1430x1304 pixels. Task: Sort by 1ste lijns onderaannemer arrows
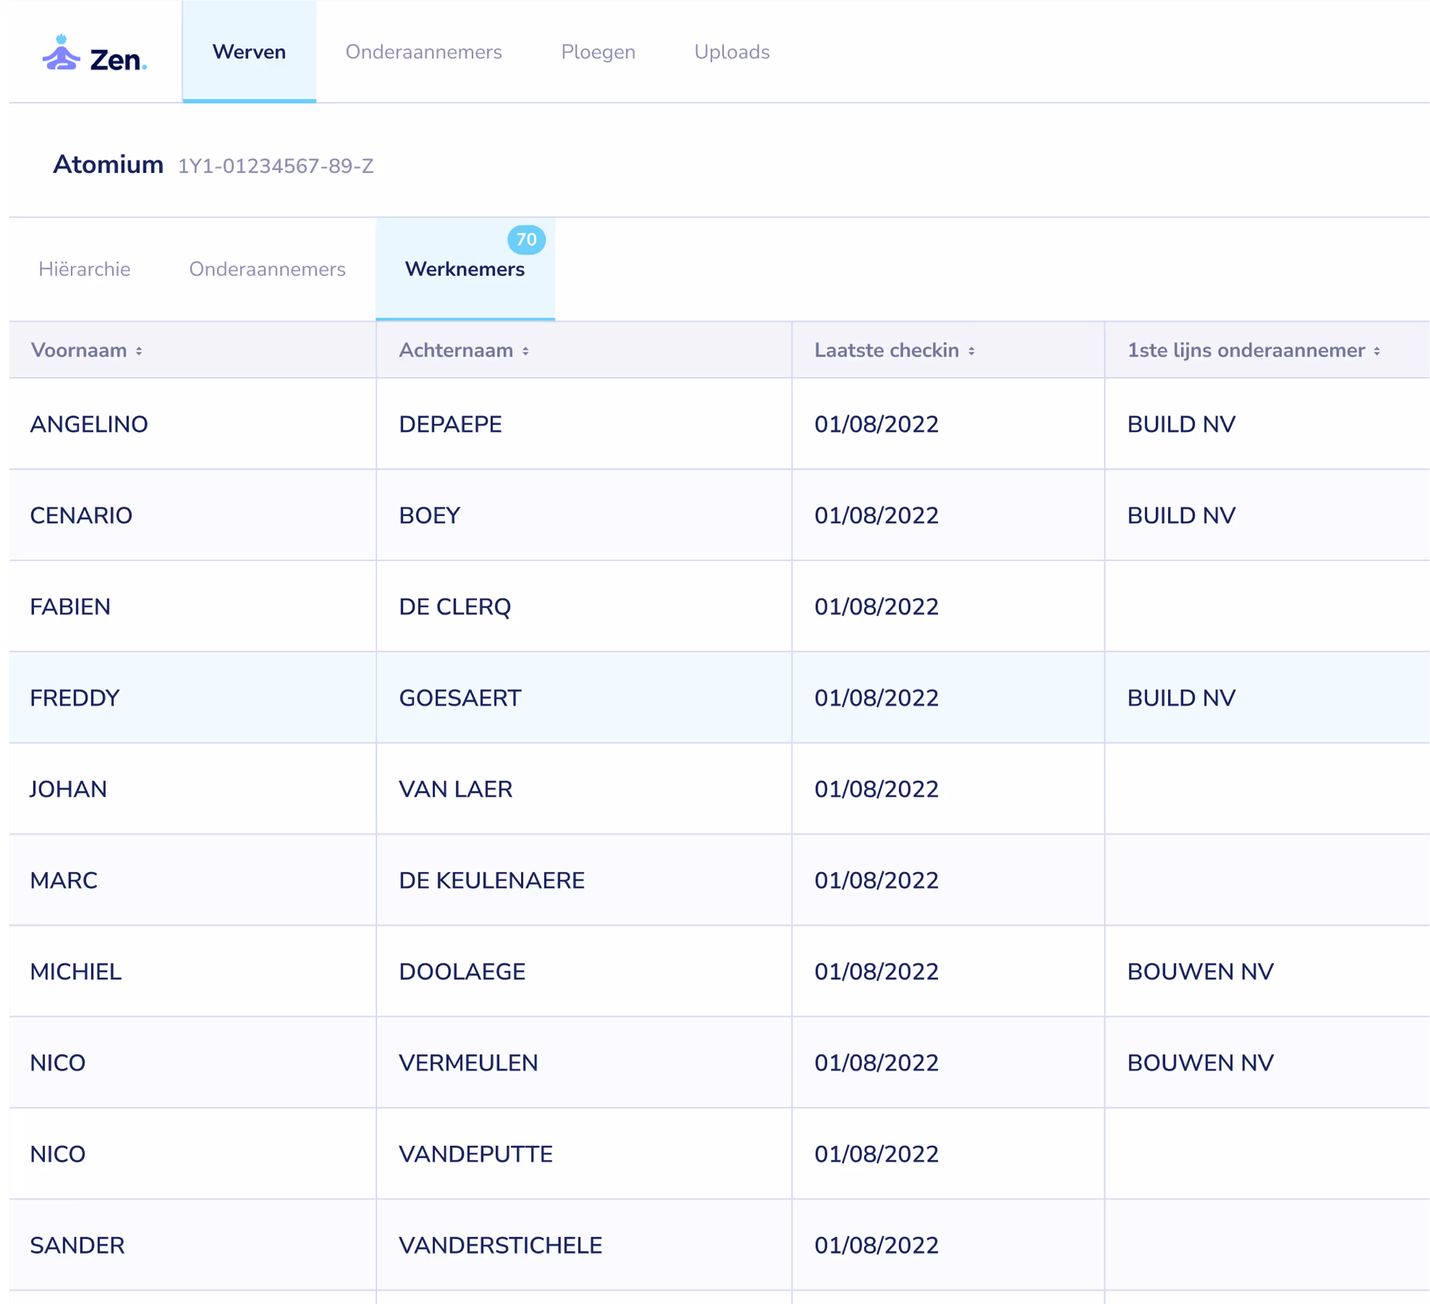(x=1376, y=351)
